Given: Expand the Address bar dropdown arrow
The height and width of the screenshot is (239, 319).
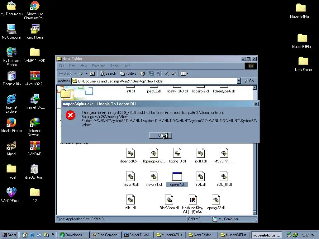Looking at the screenshot, I should [239, 81].
